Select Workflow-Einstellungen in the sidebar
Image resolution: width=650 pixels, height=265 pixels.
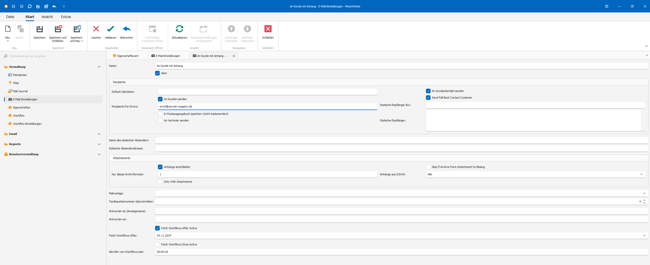pyautogui.click(x=27, y=124)
